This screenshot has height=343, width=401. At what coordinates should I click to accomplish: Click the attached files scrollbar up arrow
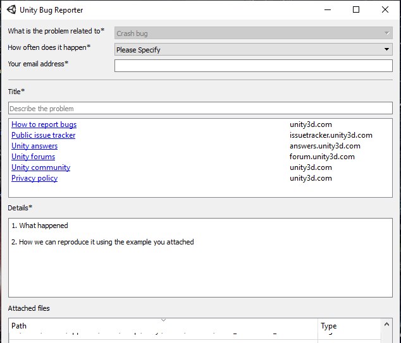[386, 324]
